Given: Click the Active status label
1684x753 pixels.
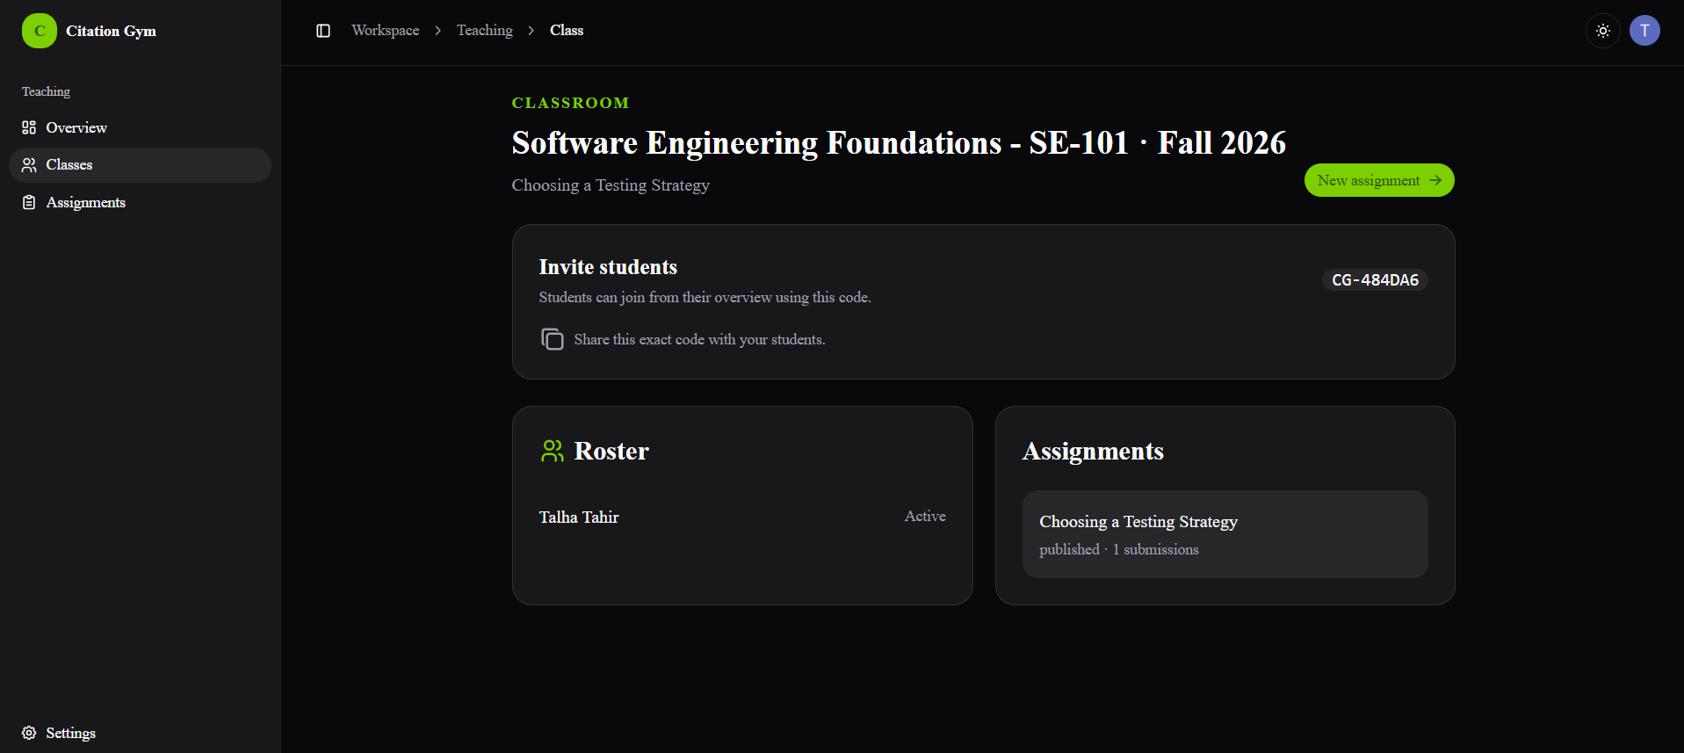Looking at the screenshot, I should [925, 517].
